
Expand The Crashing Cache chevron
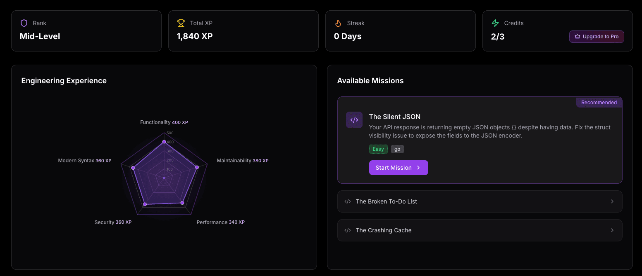[x=612, y=230]
